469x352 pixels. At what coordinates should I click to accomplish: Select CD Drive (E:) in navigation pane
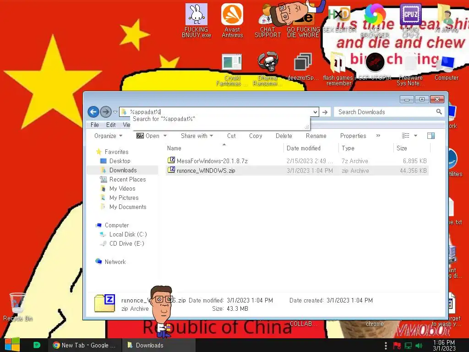[126, 244]
